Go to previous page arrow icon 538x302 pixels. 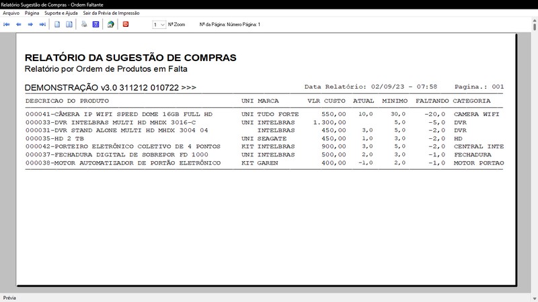[19, 24]
